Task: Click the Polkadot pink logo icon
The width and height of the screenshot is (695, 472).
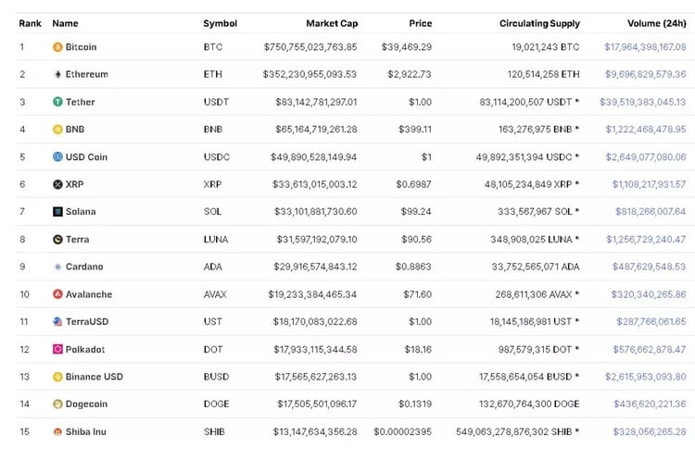Action: (x=57, y=349)
